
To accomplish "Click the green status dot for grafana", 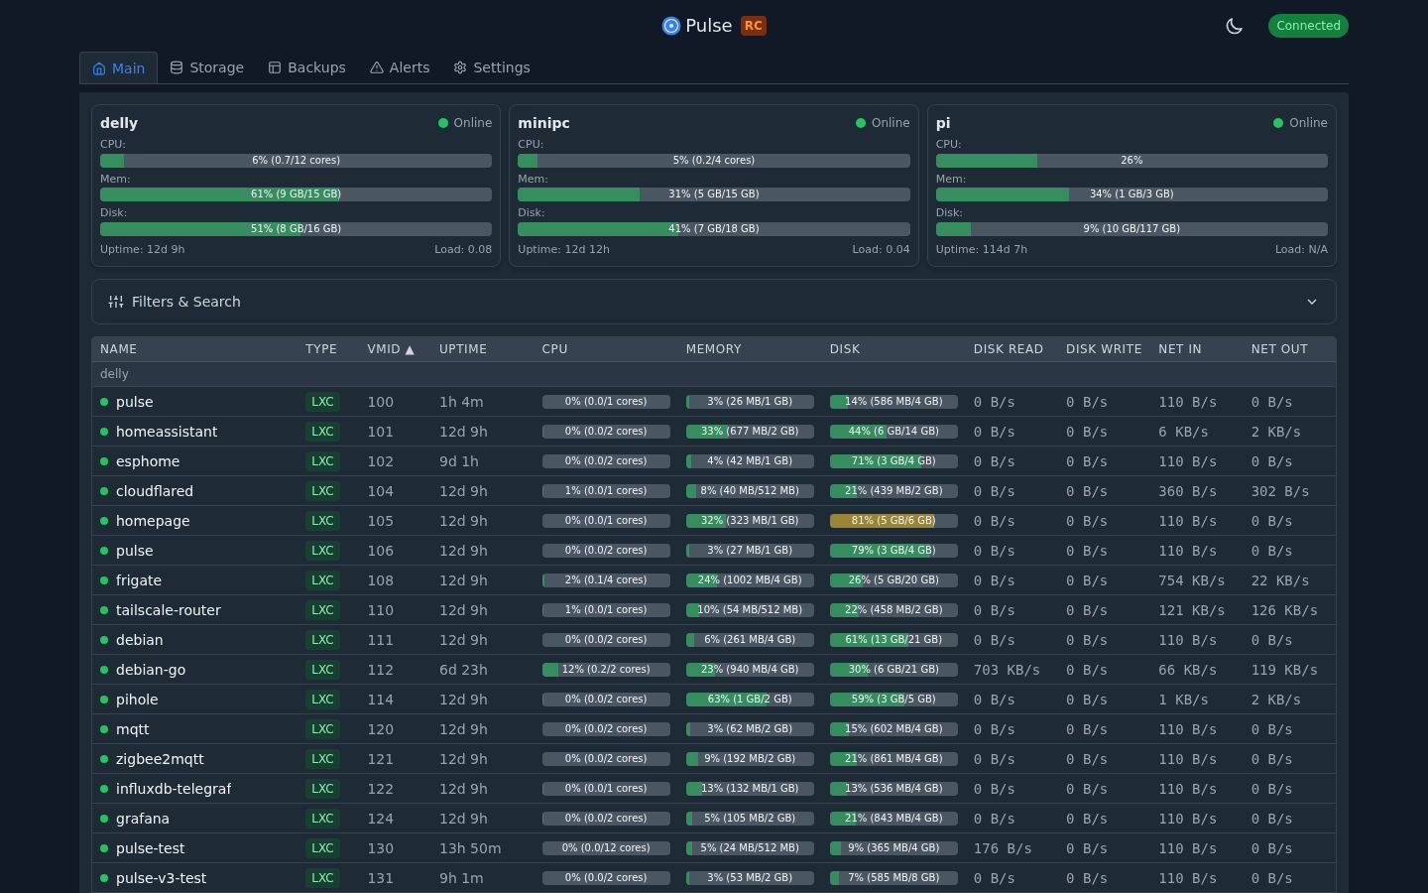I will pos(104,819).
